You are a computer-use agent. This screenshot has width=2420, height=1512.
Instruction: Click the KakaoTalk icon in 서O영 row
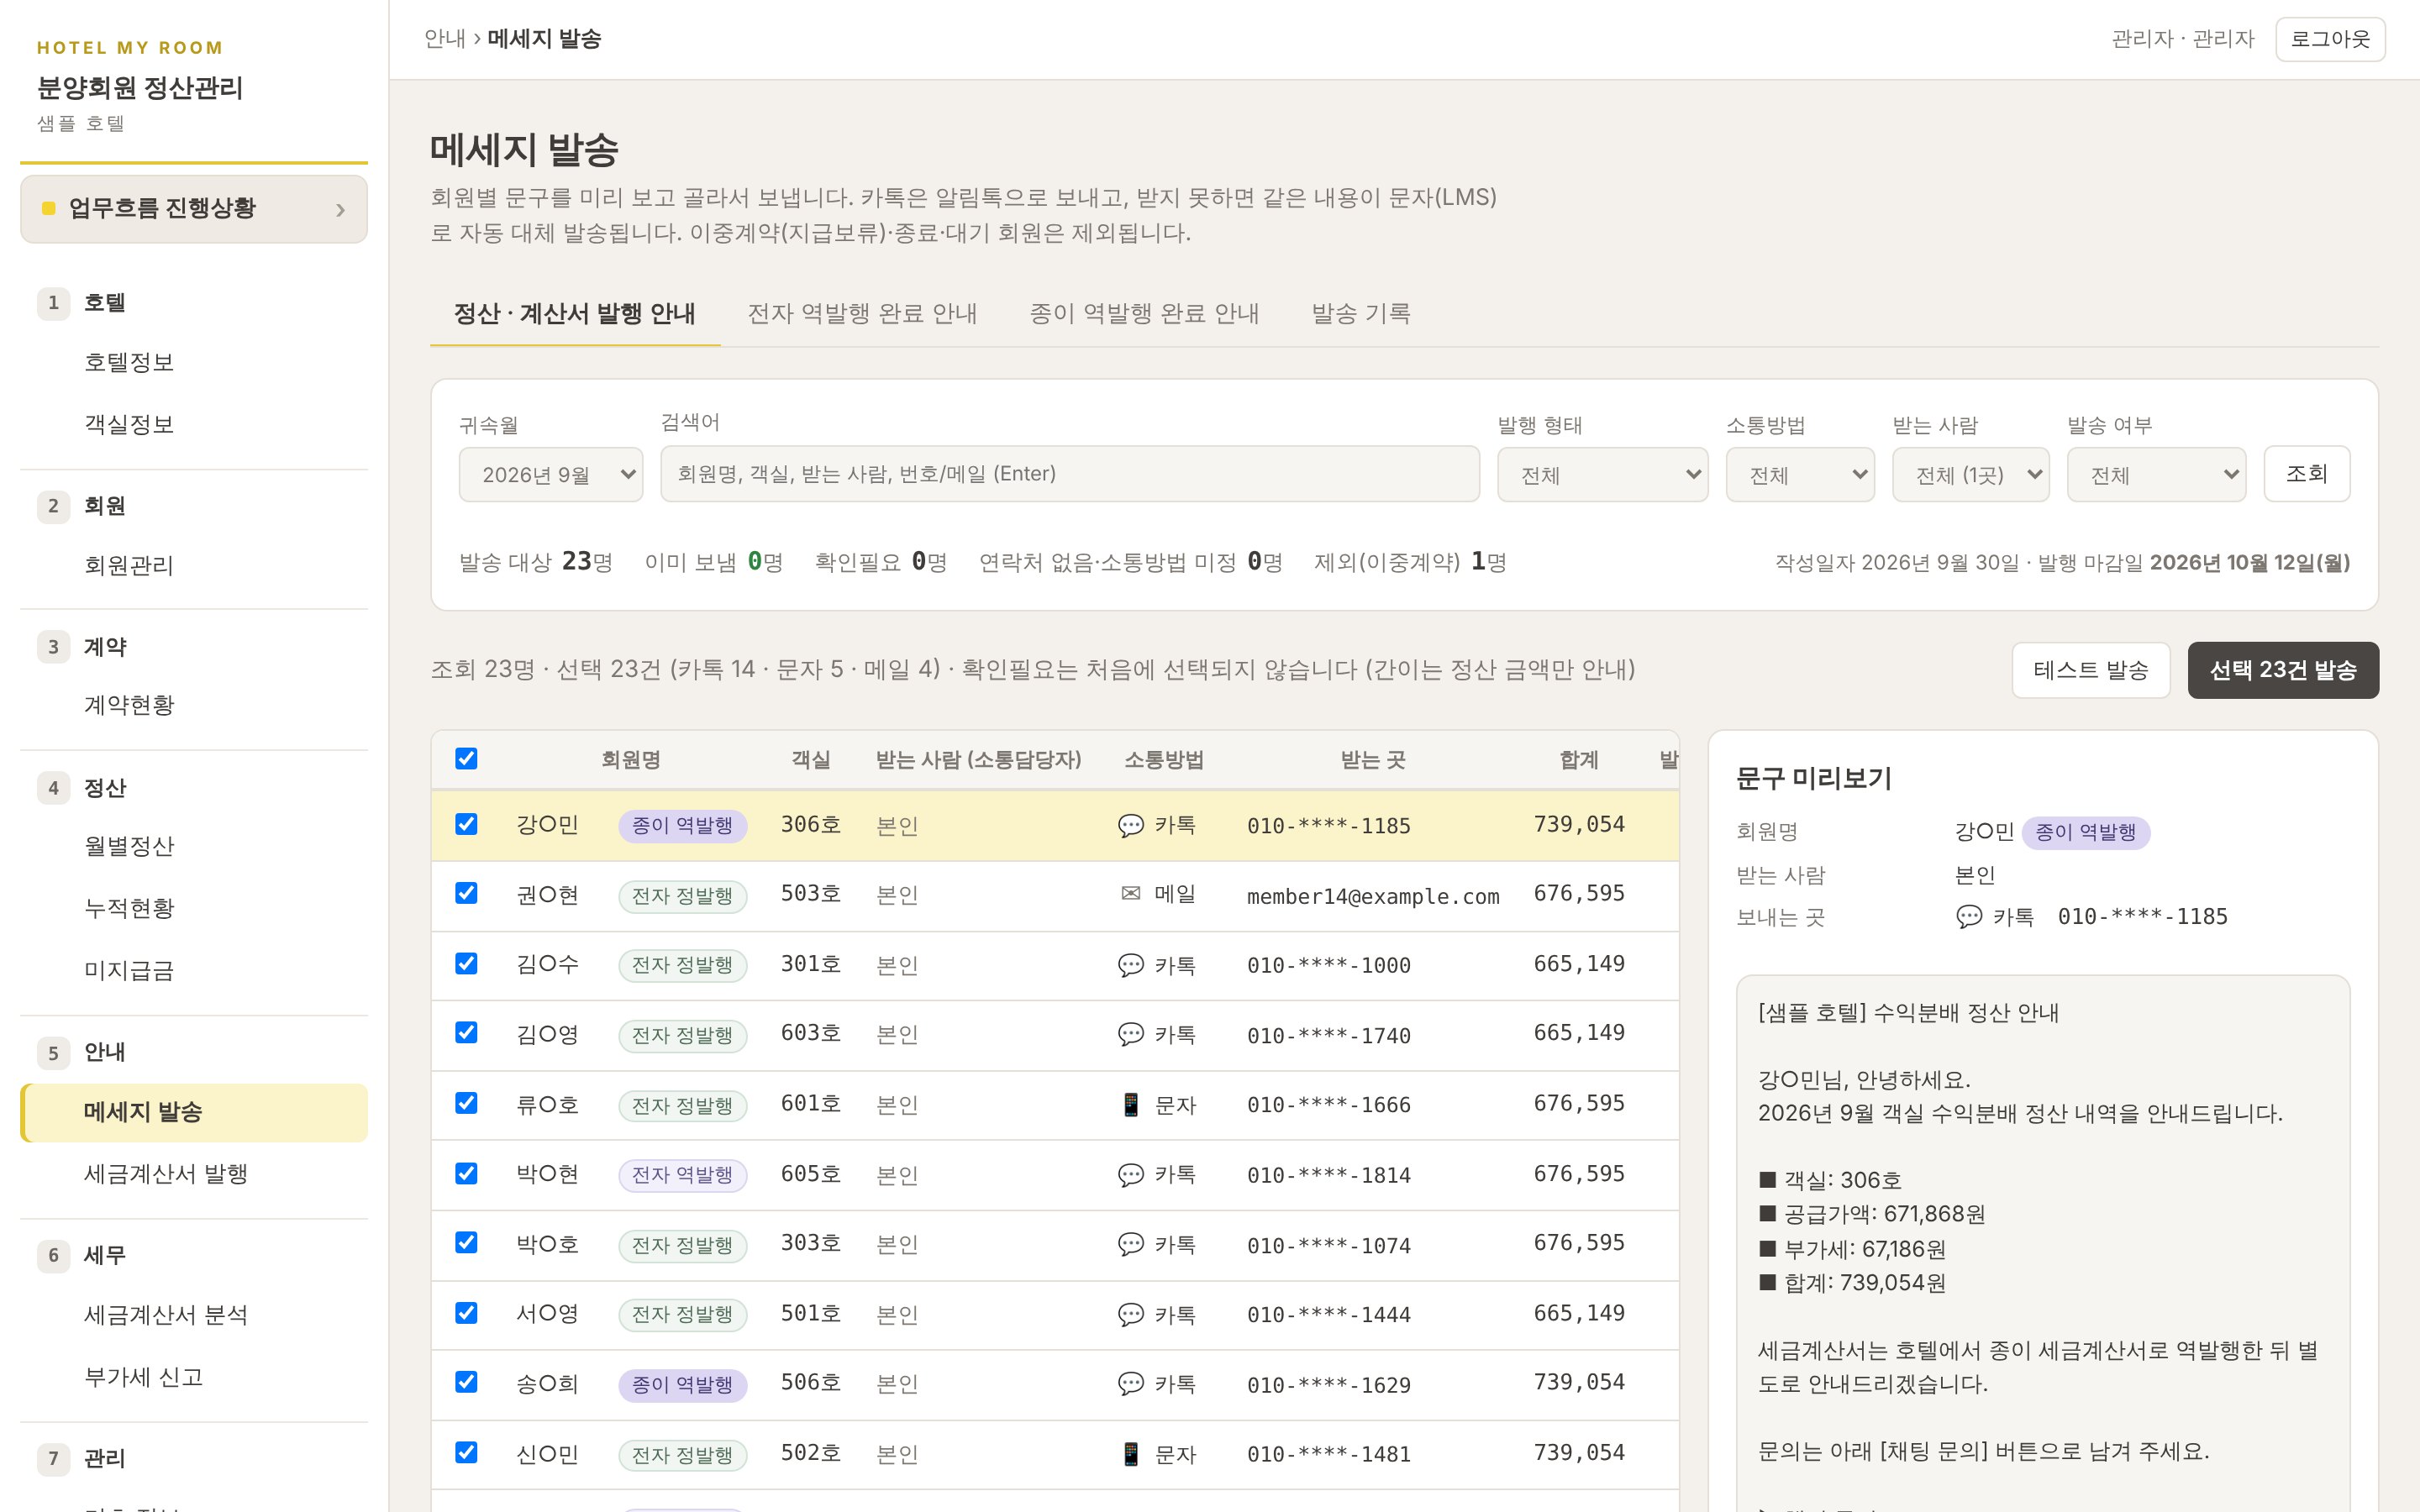1130,1314
